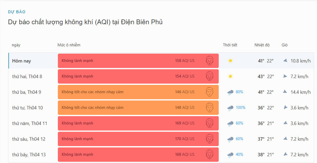317x163 pixels.
Task: Click the face icon beside 146 AQI US
Action: pyautogui.click(x=210, y=92)
